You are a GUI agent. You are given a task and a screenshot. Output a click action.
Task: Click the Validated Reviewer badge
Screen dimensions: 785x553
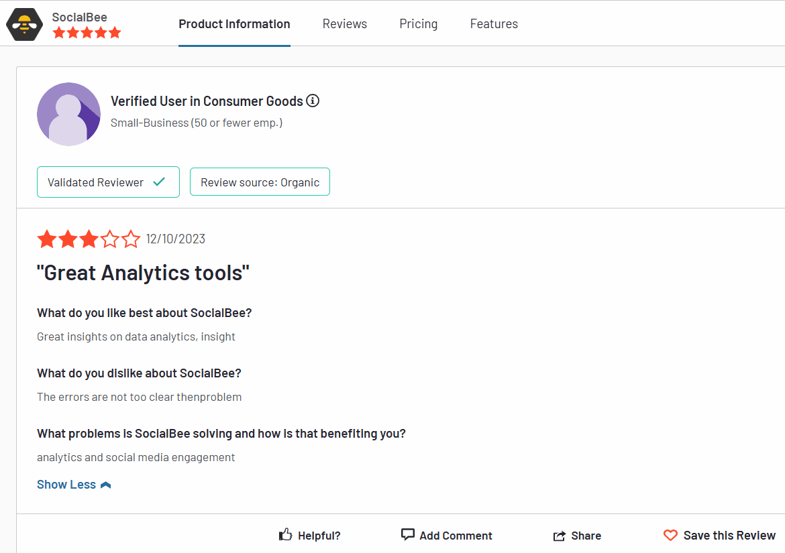click(108, 182)
